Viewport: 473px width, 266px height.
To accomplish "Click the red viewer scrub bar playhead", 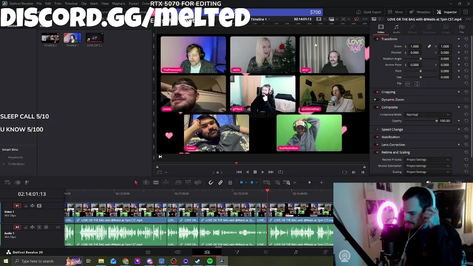I will [x=236, y=164].
